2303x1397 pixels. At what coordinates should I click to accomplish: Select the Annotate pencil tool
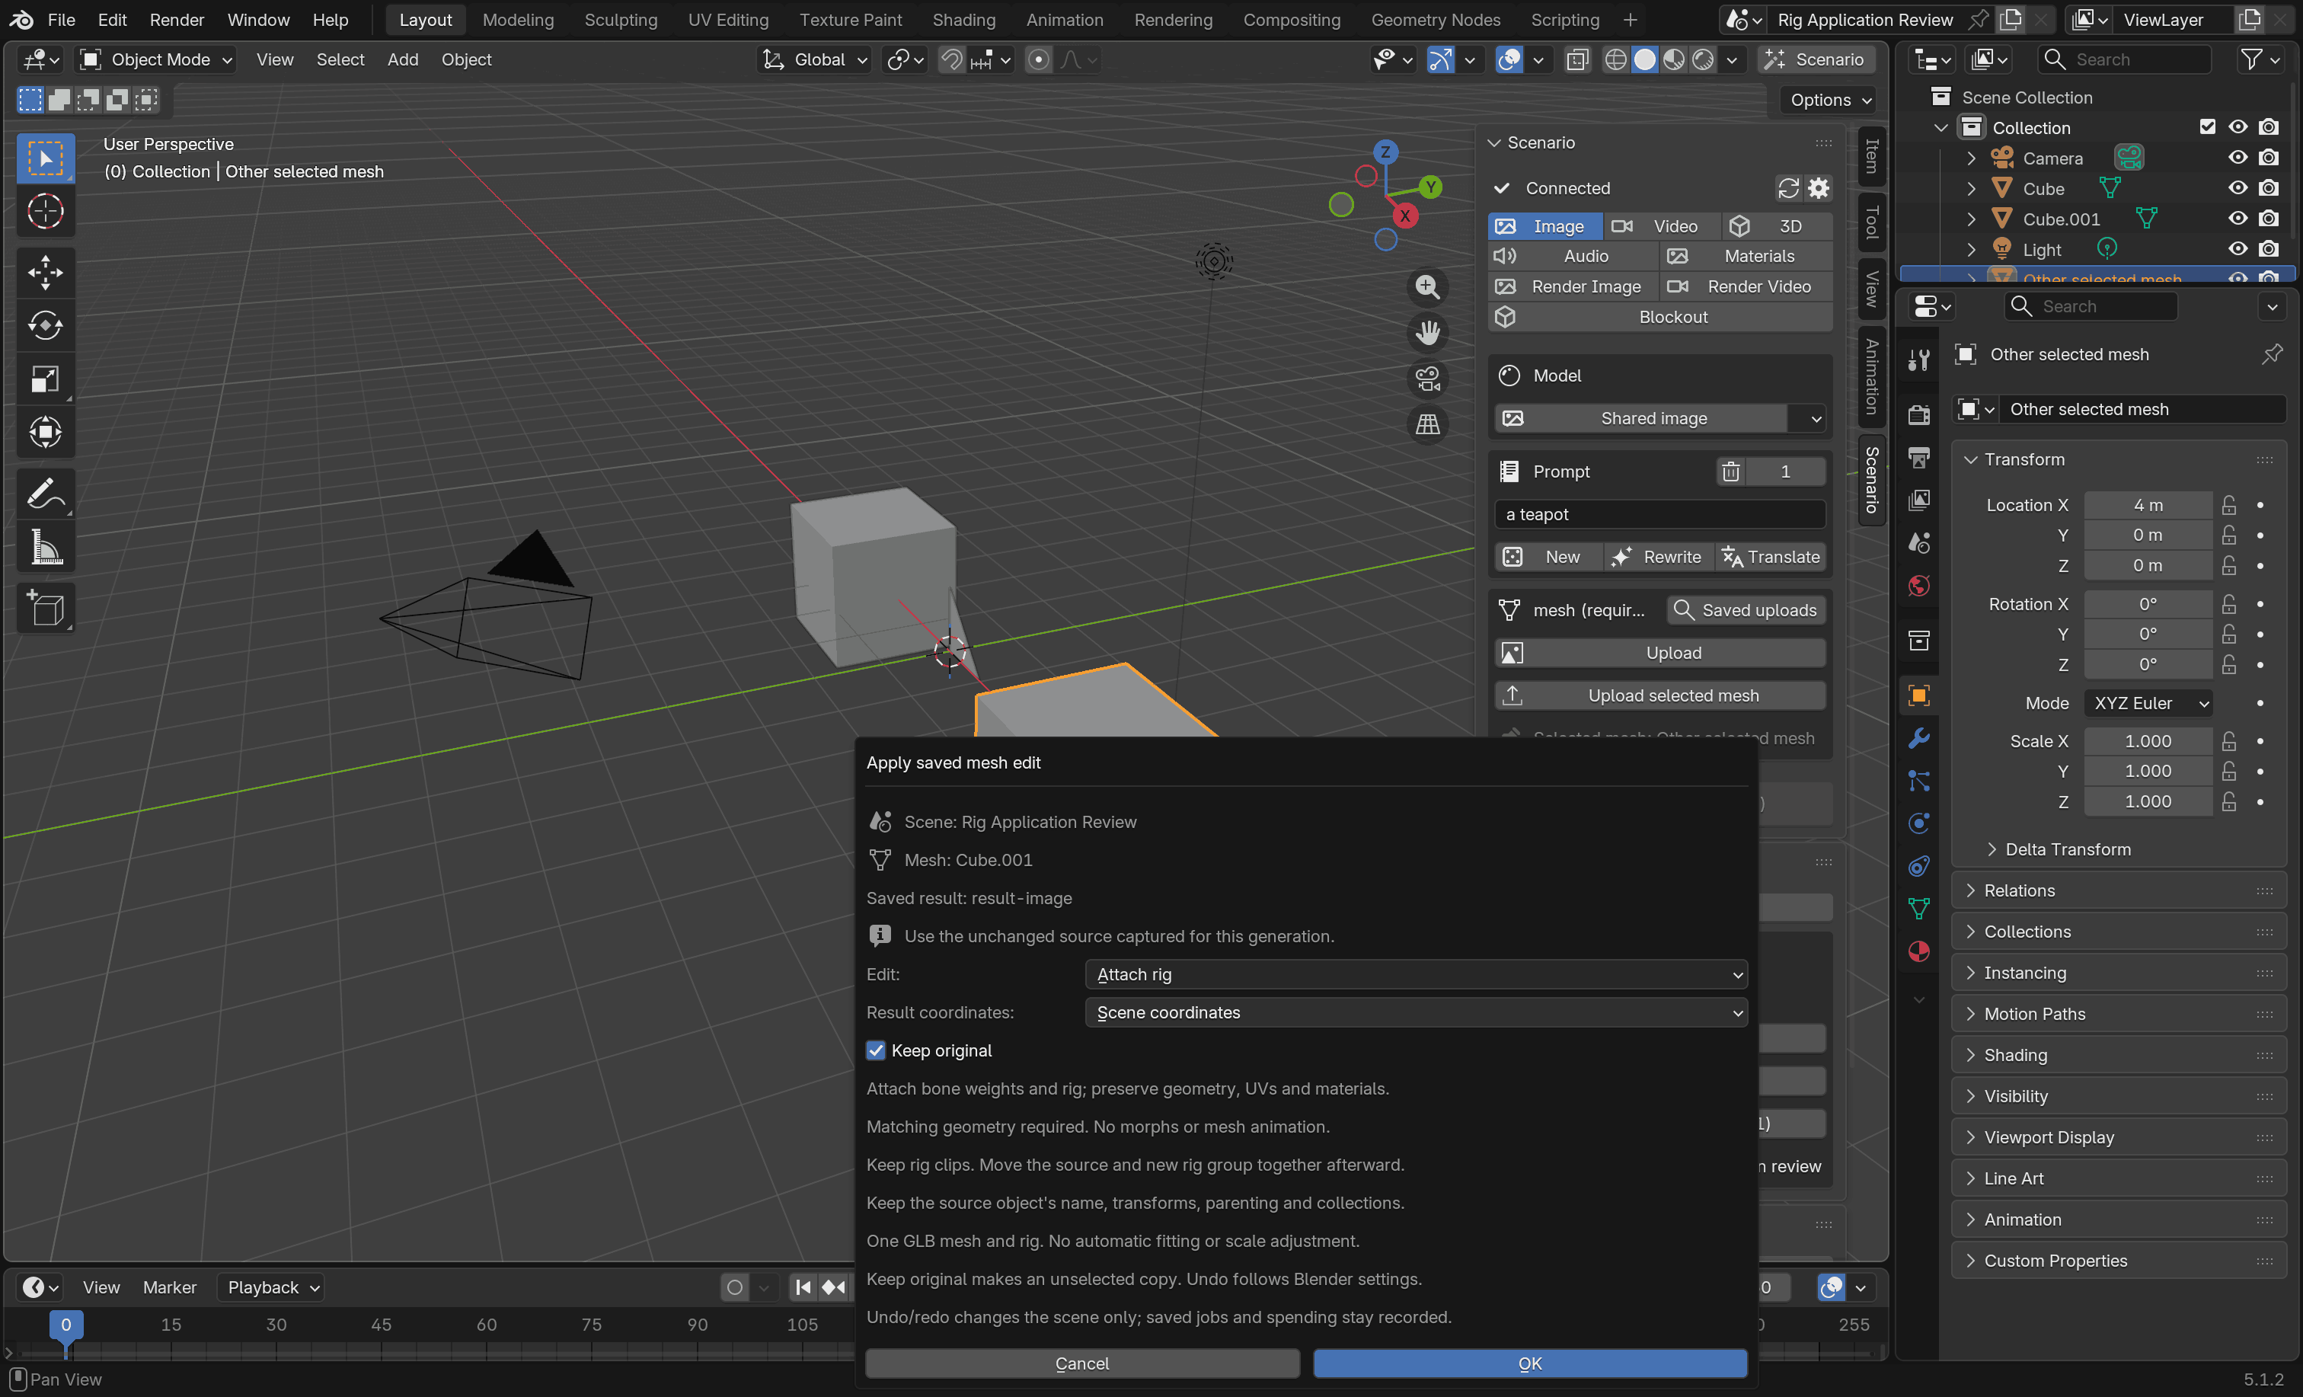pos(45,494)
